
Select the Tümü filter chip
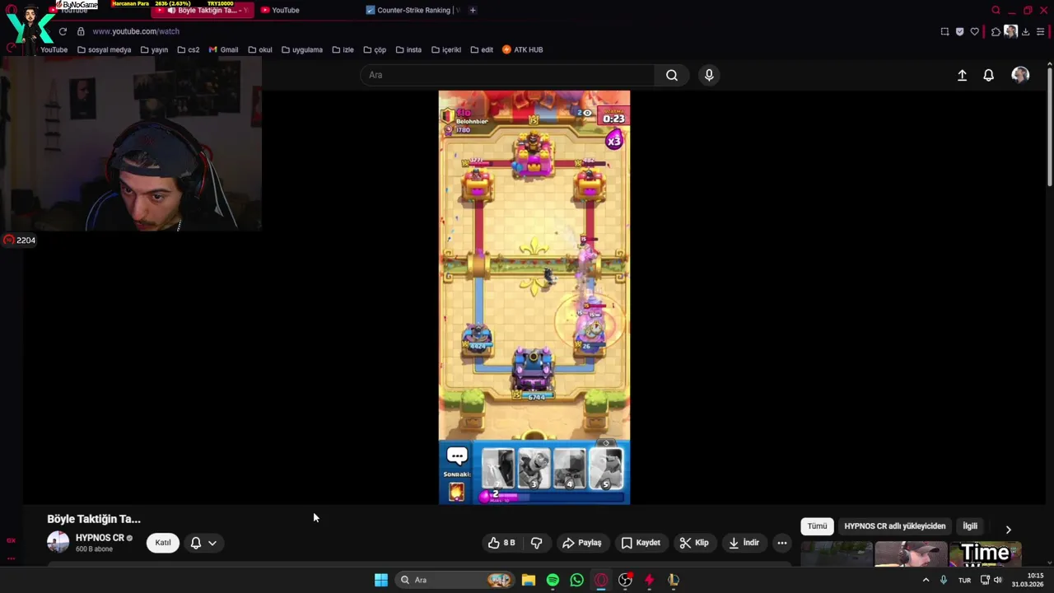(817, 526)
